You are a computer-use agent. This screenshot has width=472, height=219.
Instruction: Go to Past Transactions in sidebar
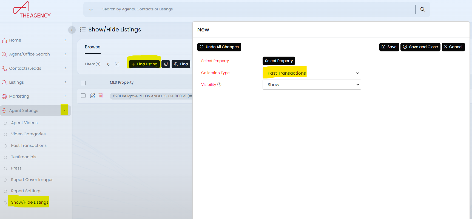[29, 145]
